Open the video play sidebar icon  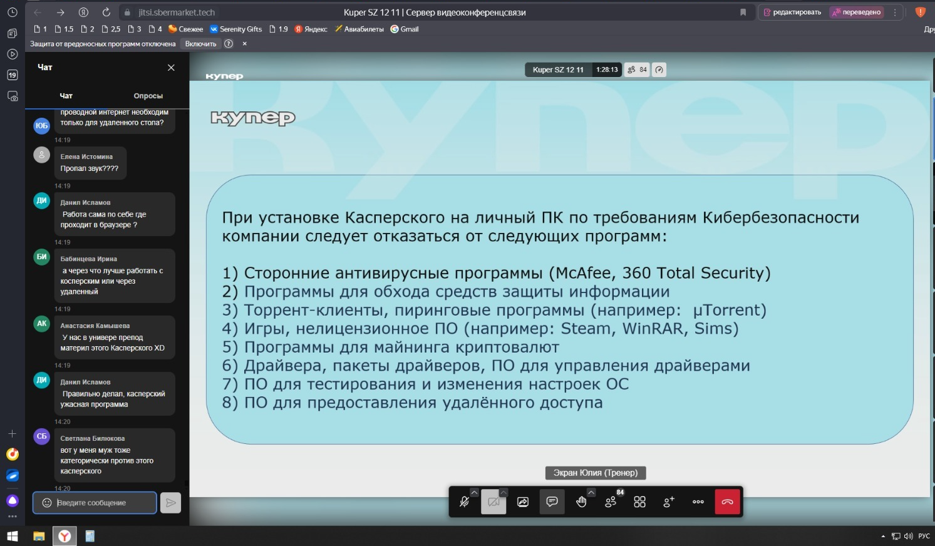click(12, 54)
